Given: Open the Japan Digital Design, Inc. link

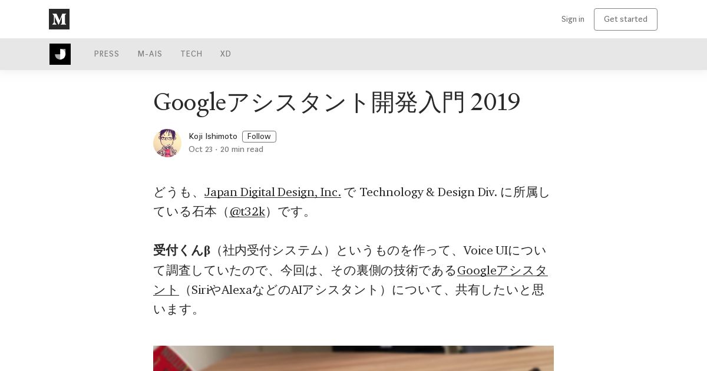Looking at the screenshot, I should tap(273, 192).
